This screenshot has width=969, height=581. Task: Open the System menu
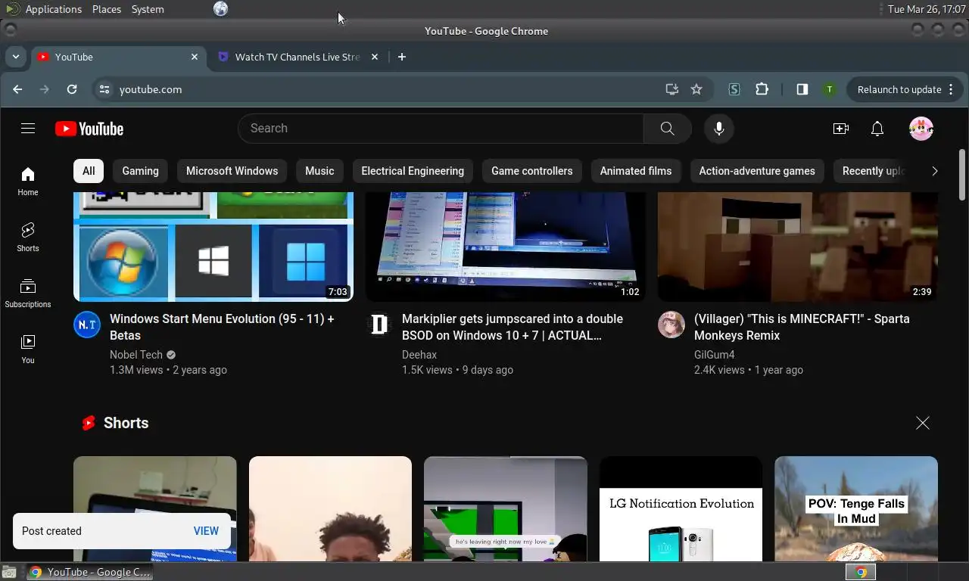[x=148, y=9]
